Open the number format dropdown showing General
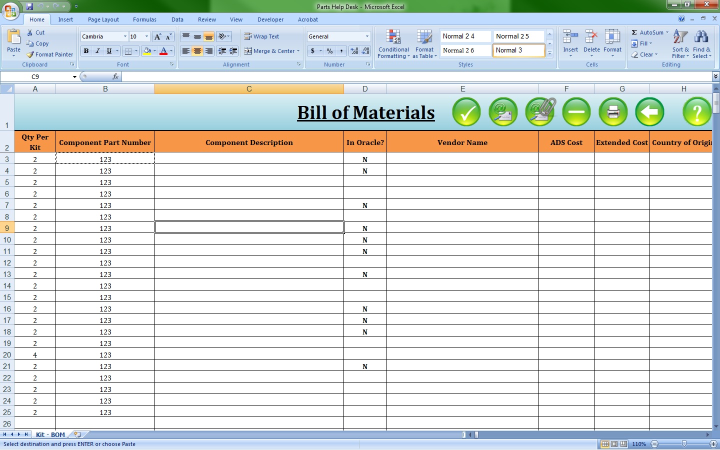The image size is (720, 450). click(x=367, y=36)
